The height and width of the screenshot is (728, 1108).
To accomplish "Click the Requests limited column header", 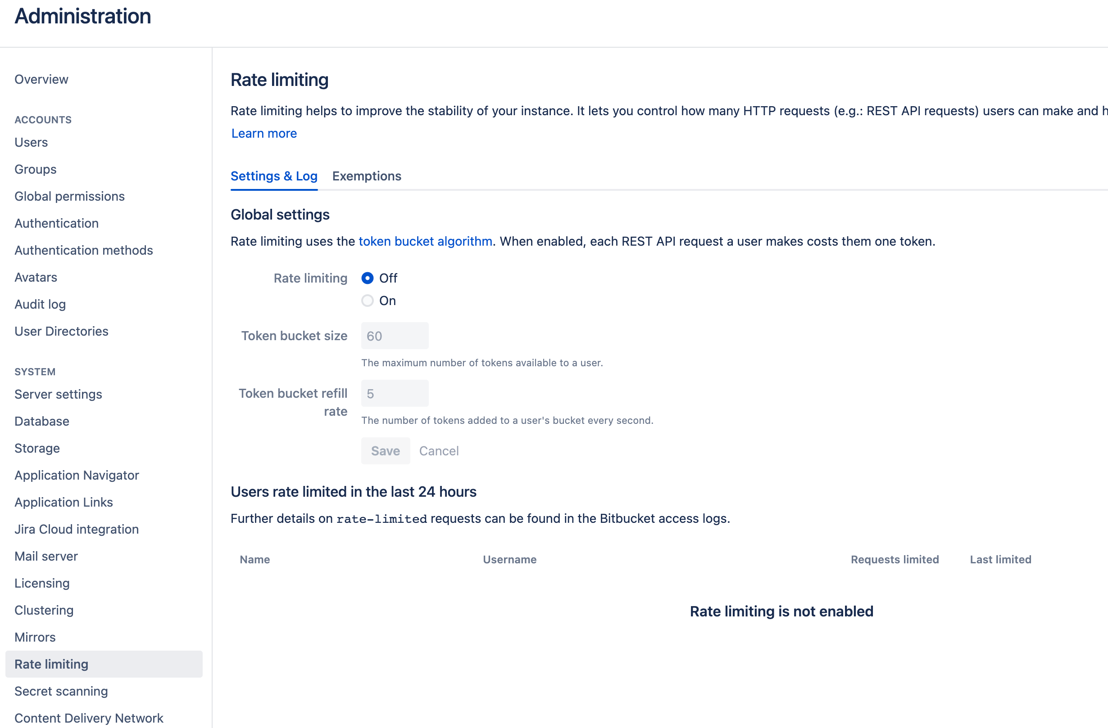I will coord(895,560).
